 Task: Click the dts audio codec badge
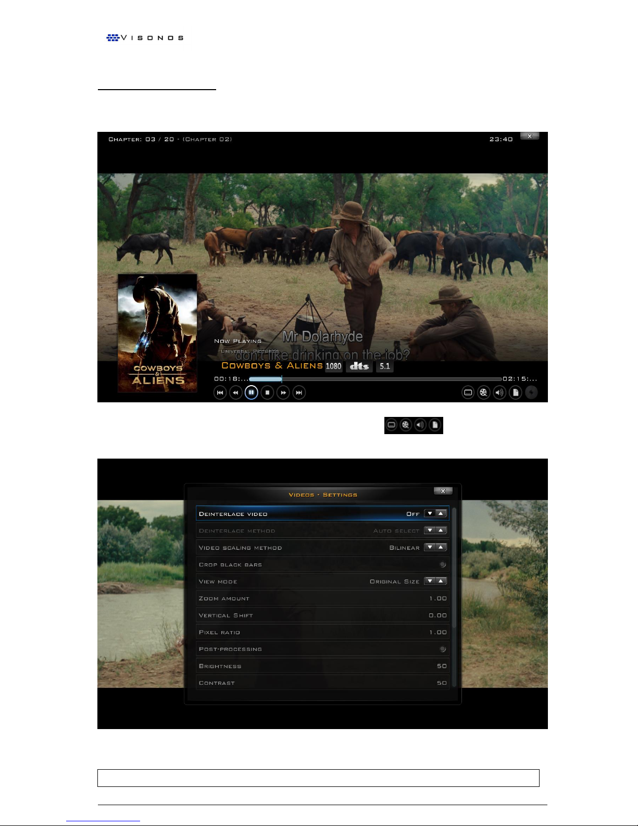coord(359,366)
